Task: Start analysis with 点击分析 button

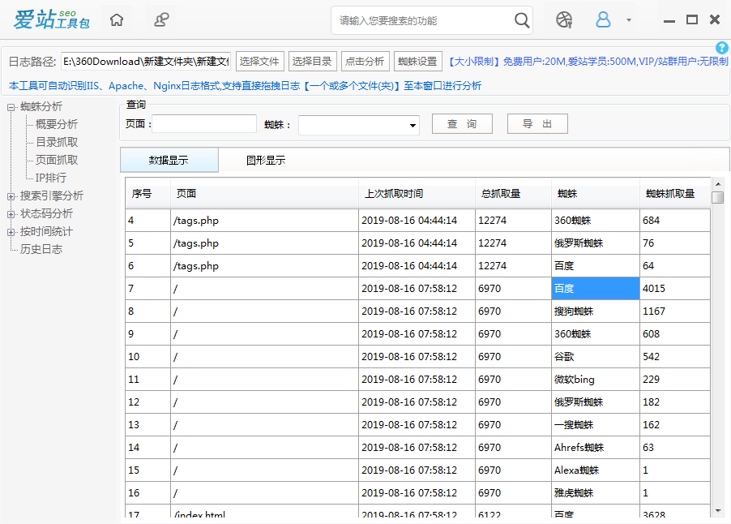Action: [365, 62]
